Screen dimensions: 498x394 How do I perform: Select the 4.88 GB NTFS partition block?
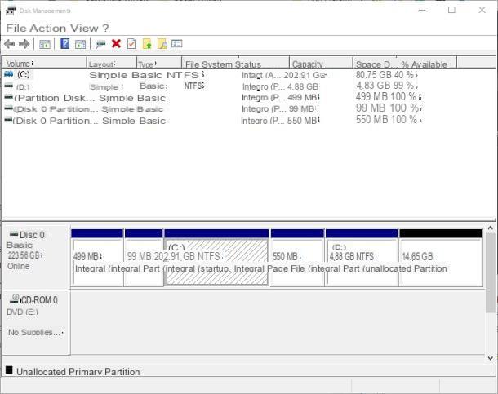pyautogui.click(x=362, y=258)
